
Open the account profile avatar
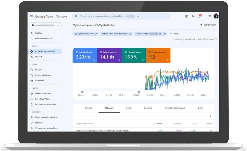tap(216, 16)
